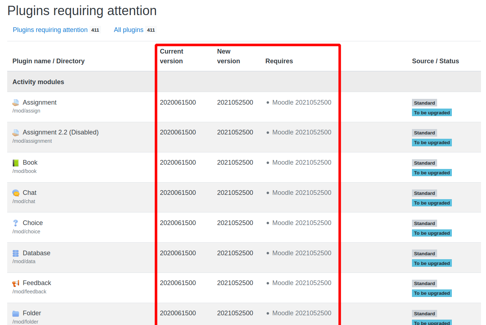486x325 pixels.
Task: Click the Feedback megaphone icon
Action: [x=16, y=283]
